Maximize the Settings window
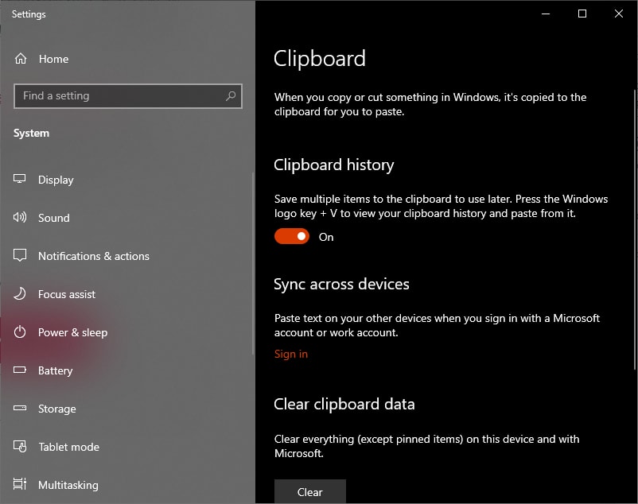The image size is (638, 504). tap(582, 14)
